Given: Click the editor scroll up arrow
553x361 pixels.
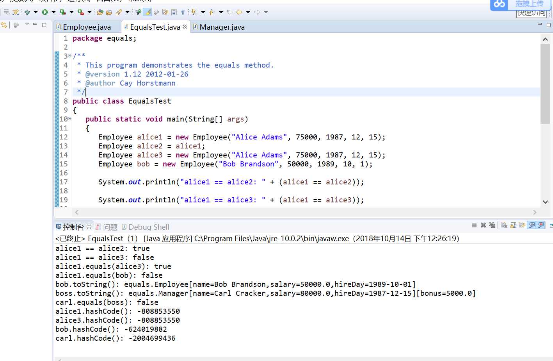Looking at the screenshot, I should pyautogui.click(x=545, y=39).
